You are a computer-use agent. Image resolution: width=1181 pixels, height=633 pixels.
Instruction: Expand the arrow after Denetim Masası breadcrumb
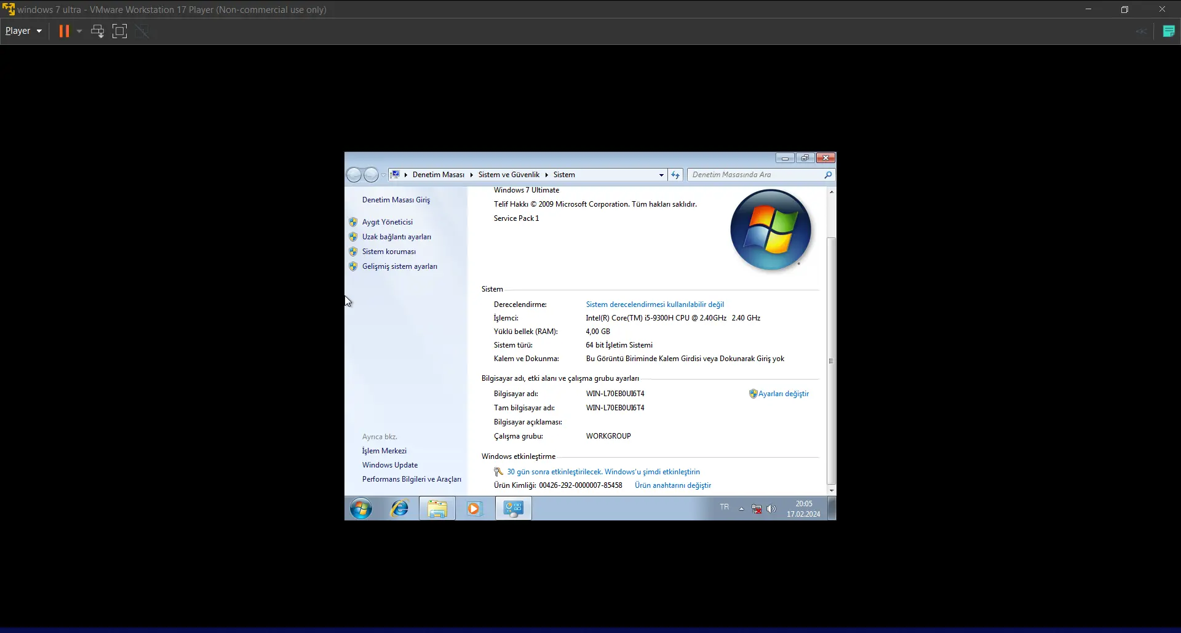471,175
